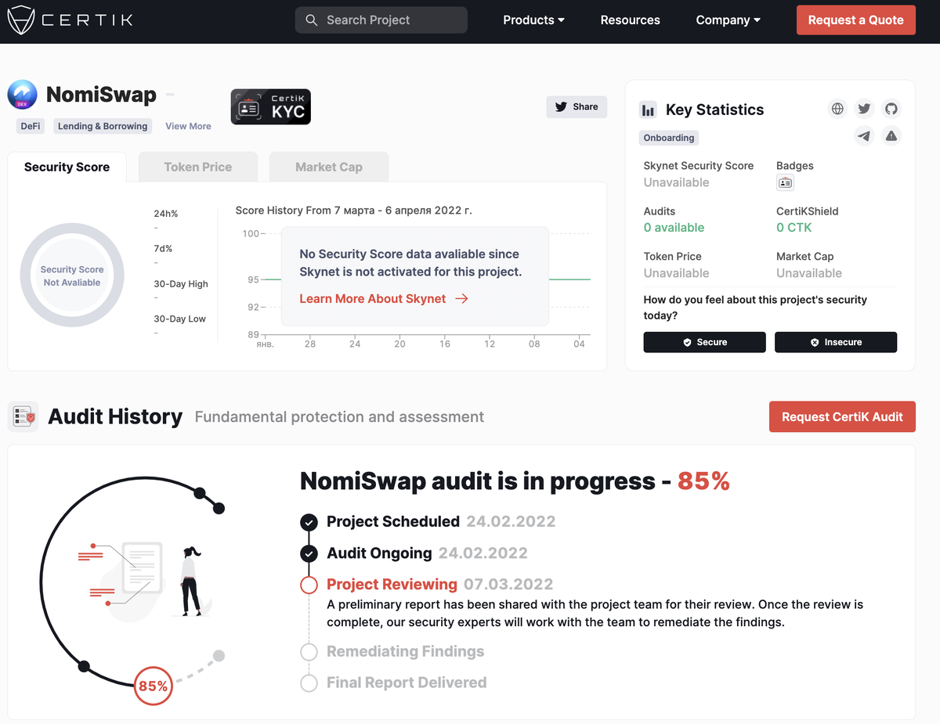Select the Audit Ongoing step checkmark

(x=309, y=553)
